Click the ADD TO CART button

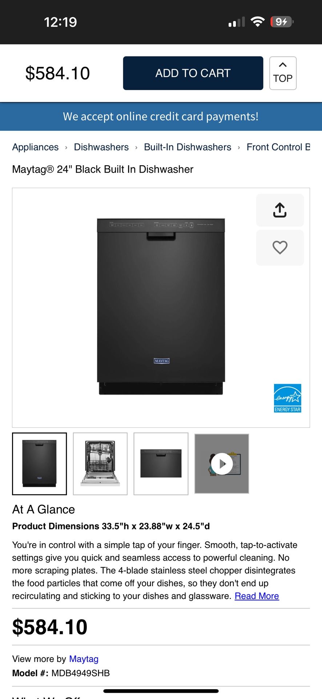tap(193, 73)
